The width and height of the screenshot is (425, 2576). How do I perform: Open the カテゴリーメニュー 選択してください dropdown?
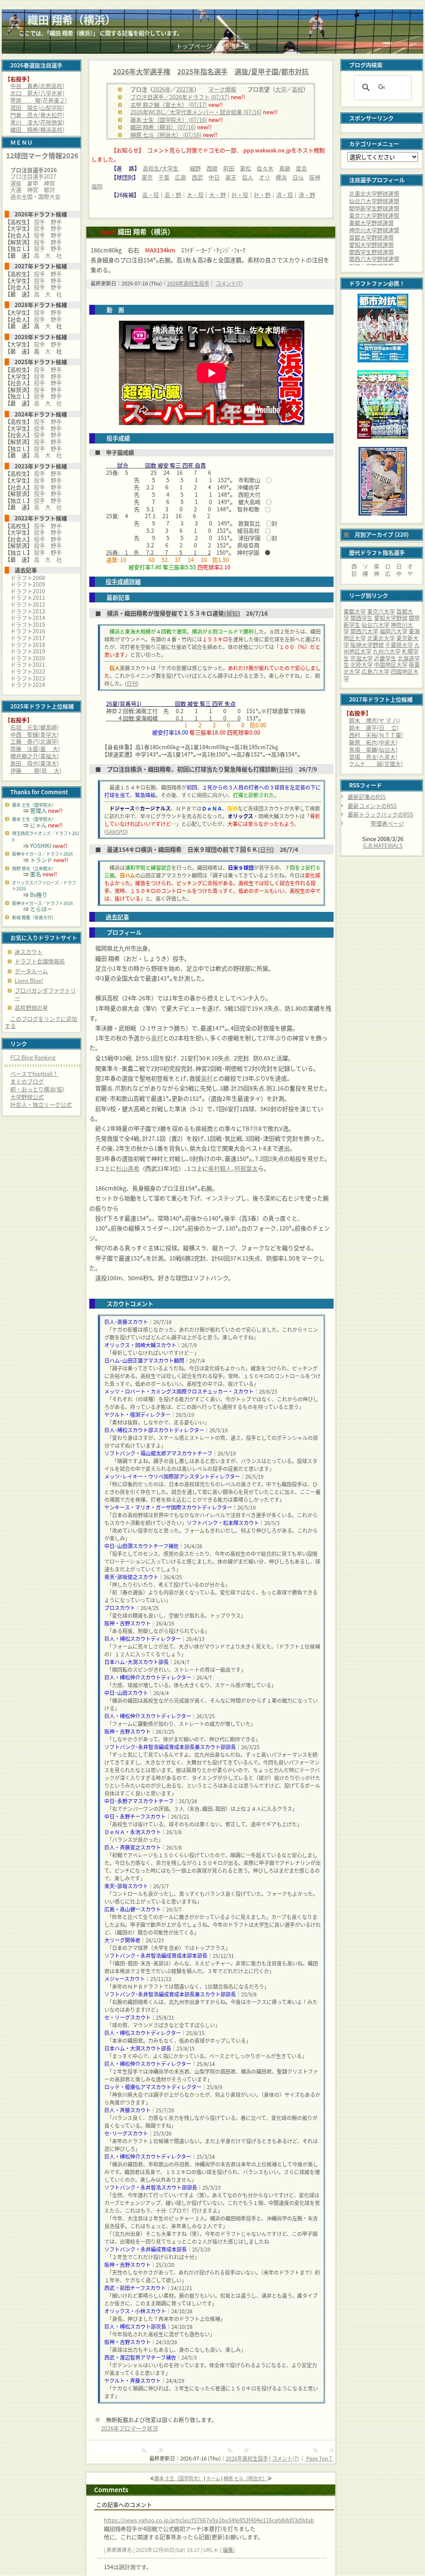click(382, 157)
